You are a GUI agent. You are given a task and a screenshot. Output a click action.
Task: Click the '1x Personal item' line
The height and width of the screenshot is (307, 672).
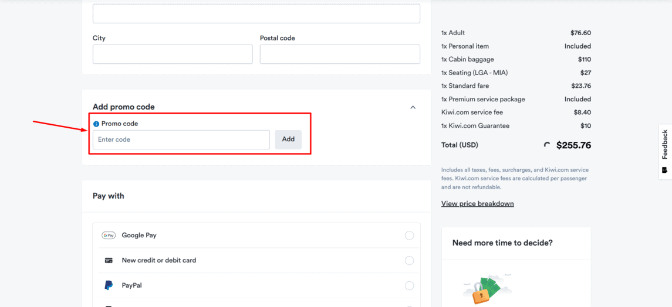516,46
